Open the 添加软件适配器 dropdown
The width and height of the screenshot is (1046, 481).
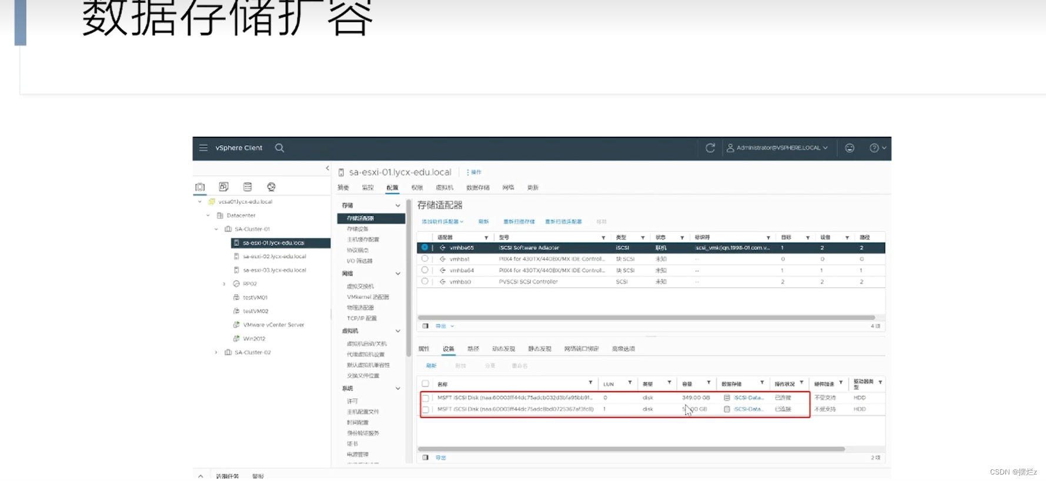[x=443, y=221]
